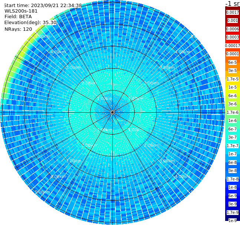Select the 1.7e-5 colorbar label
Viewport: 240px width, 225px height.
click(233, 79)
